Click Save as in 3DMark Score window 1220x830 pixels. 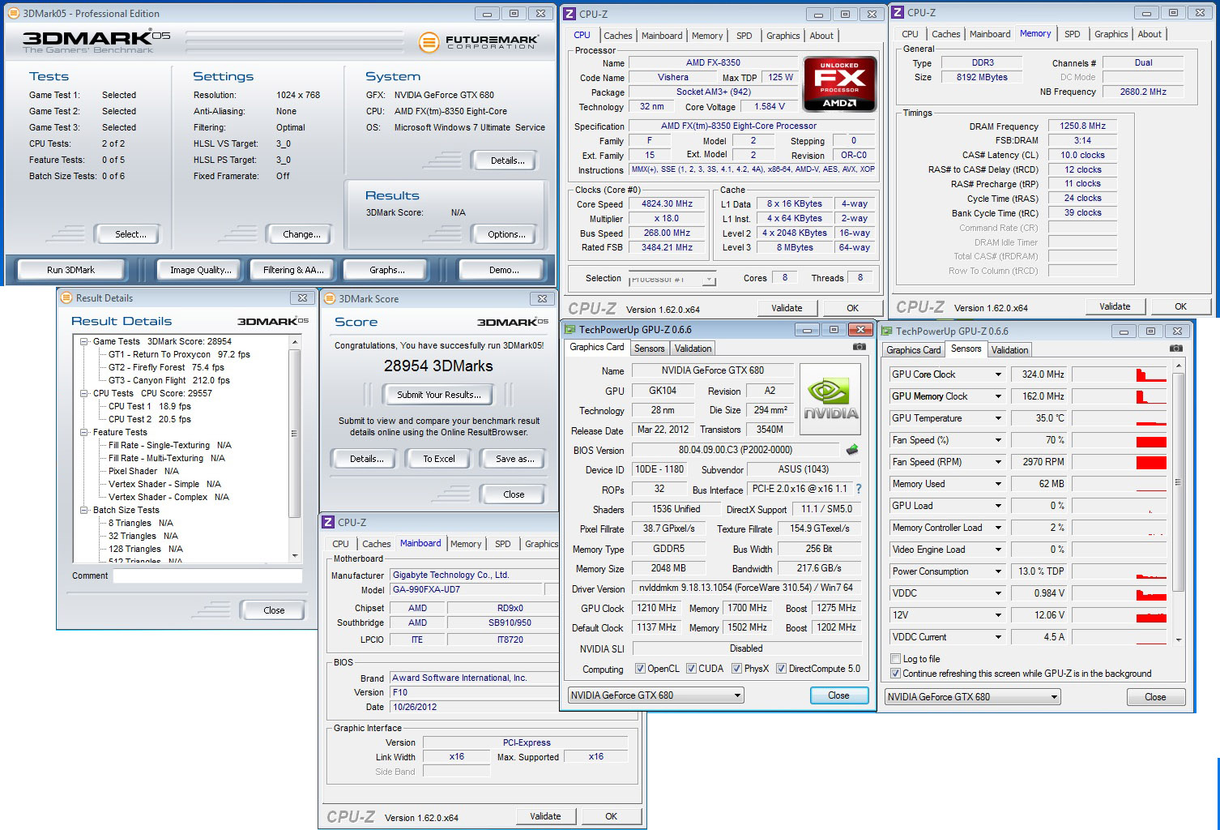(514, 459)
